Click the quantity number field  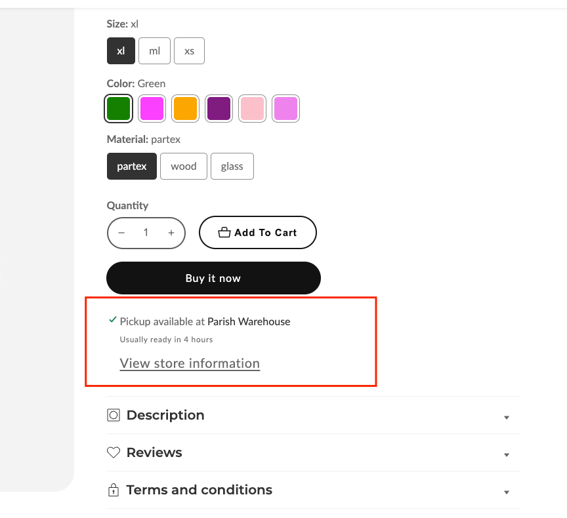click(146, 233)
